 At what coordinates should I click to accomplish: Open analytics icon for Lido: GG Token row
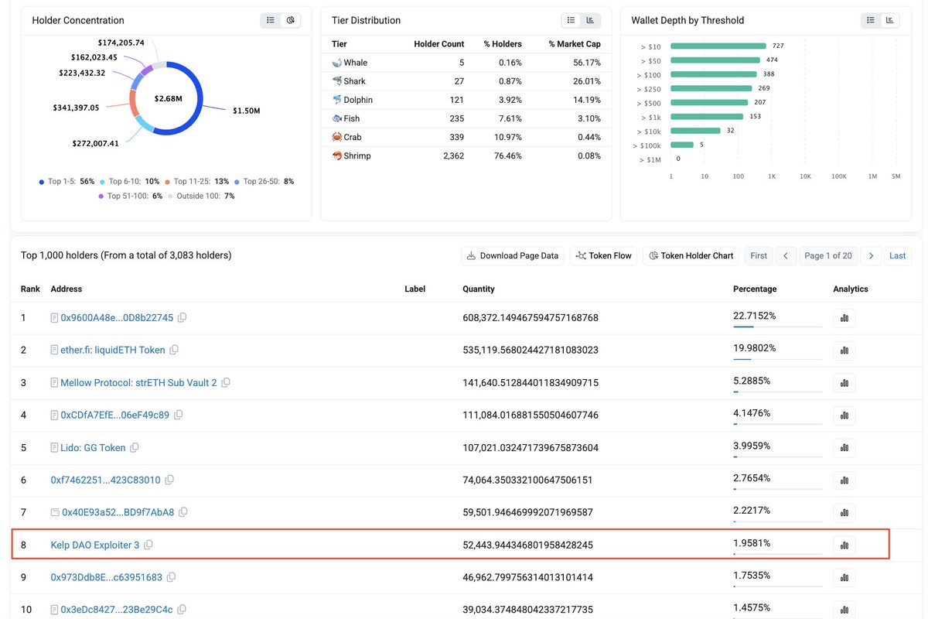[x=844, y=448]
